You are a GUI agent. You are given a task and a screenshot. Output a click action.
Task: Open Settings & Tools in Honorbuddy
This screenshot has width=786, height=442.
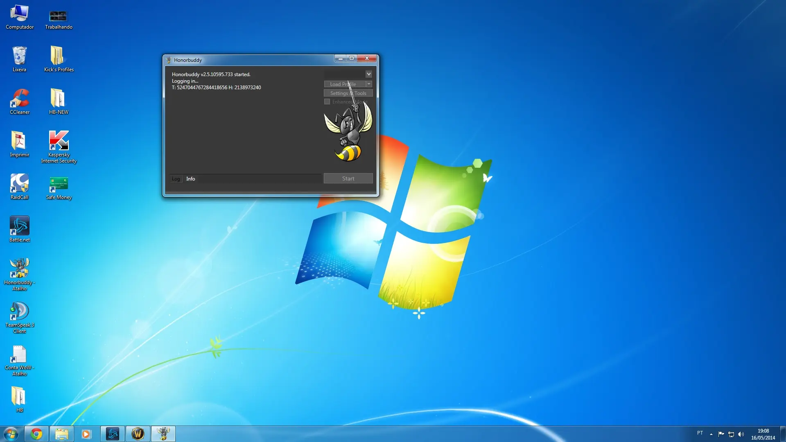tap(348, 93)
